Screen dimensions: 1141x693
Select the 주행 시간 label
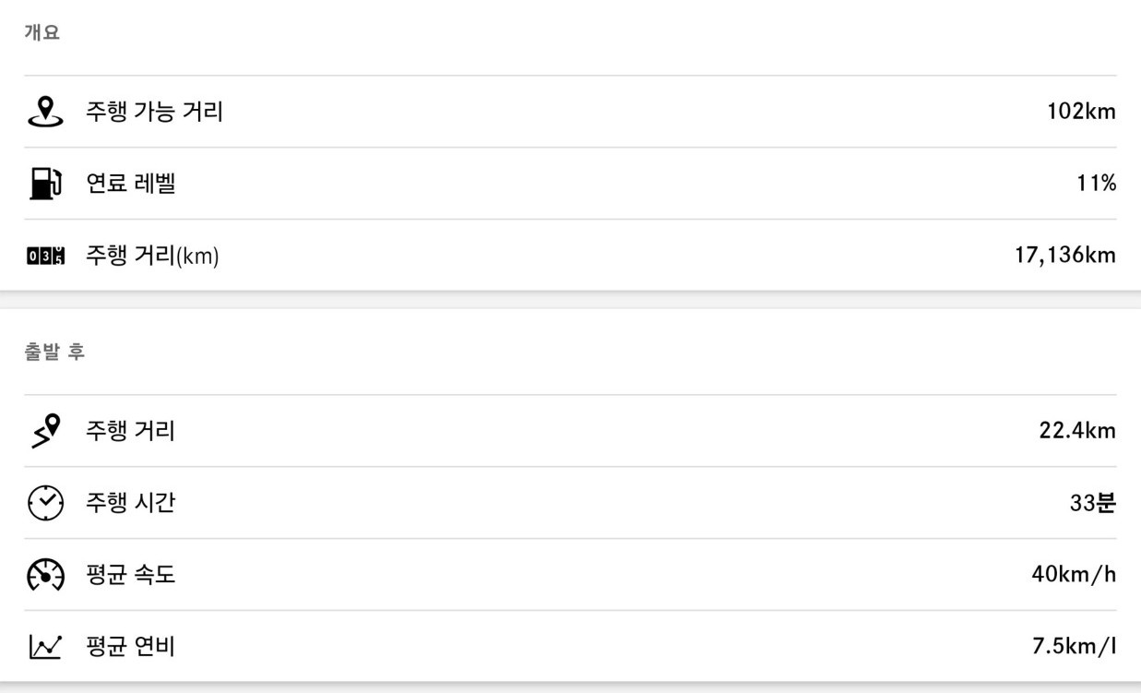coord(130,503)
